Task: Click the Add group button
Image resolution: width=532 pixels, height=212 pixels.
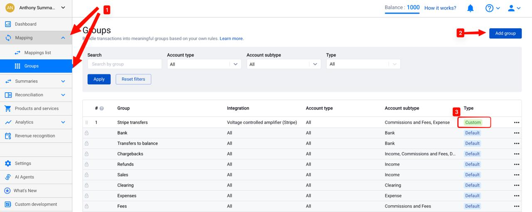Action: point(505,33)
